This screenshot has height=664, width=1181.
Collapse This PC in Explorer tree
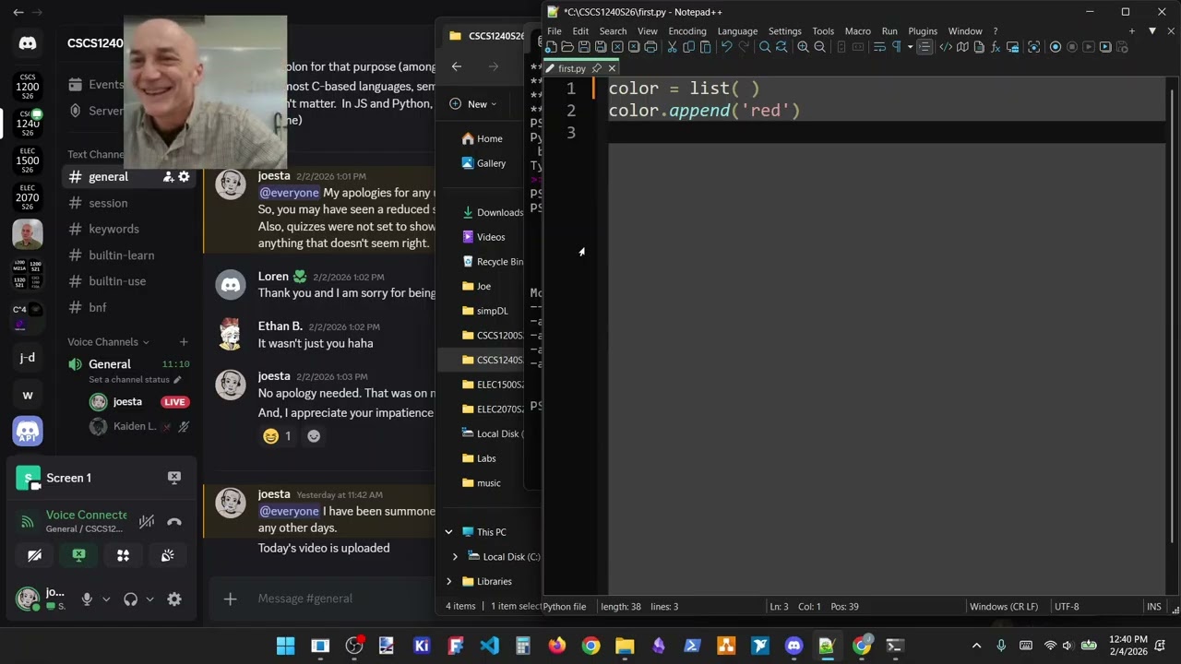449,532
